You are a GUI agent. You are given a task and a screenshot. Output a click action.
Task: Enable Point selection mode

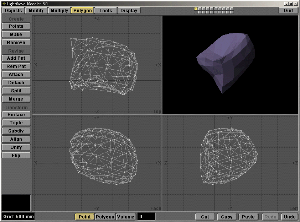(x=84, y=217)
